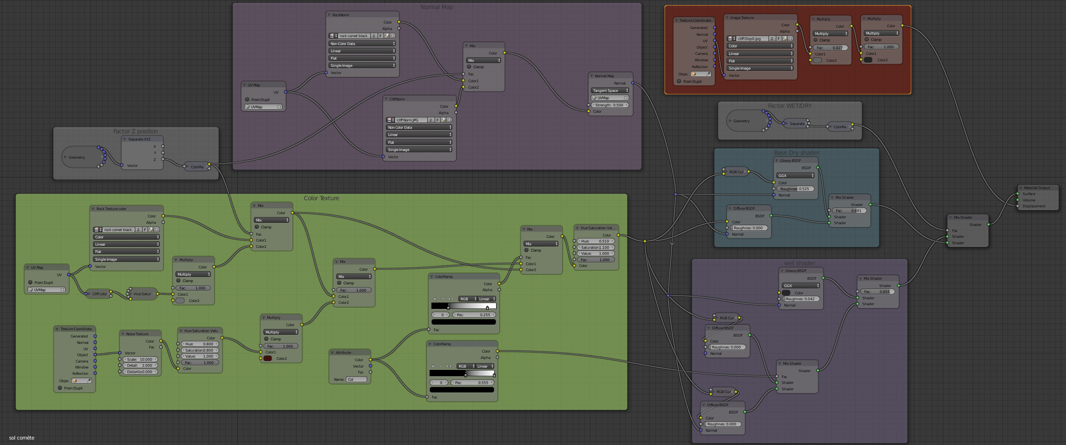Open image file in CliffNorm node
Screen dimensions: 1066x445
pos(443,120)
